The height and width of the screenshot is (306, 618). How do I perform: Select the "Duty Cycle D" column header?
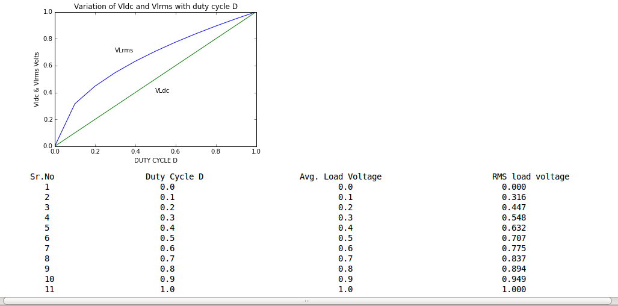coord(175,176)
